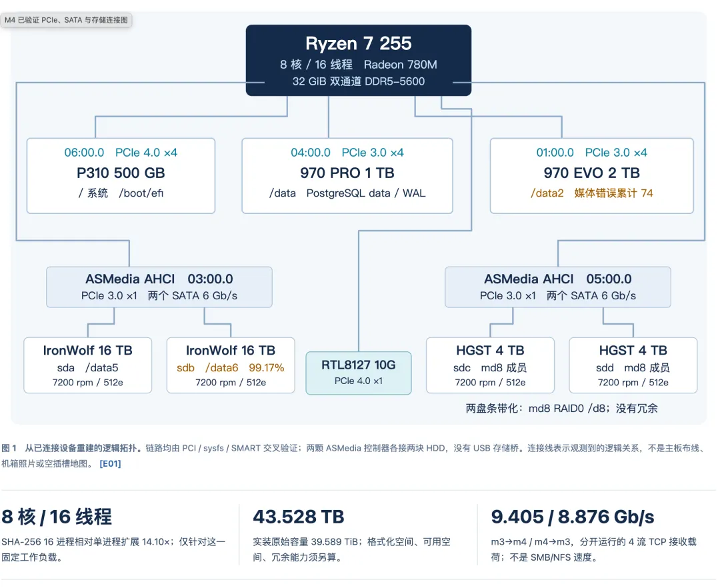The width and height of the screenshot is (720, 588).
Task: Click 7200 rpm / 512e under sda
Action: (88, 383)
